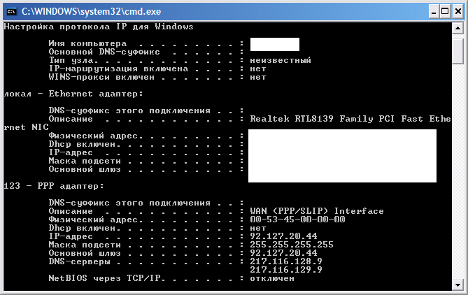Click the '123 - PPP адаптер' heading
This screenshot has height=295, width=468.
coord(54,186)
